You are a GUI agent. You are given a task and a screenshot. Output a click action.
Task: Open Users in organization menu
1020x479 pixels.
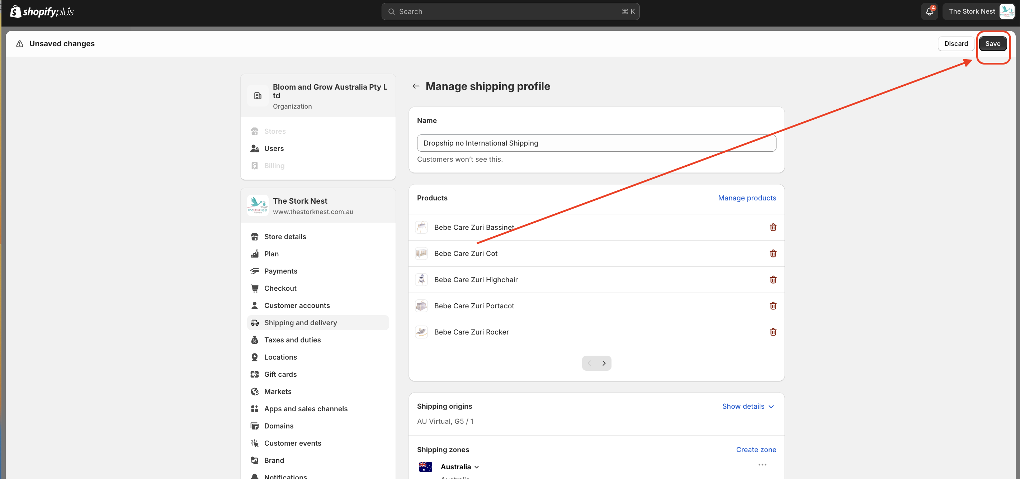click(x=317, y=148)
